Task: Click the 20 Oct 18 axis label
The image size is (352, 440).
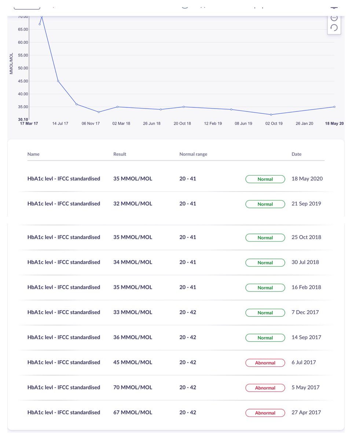Action: click(x=182, y=124)
